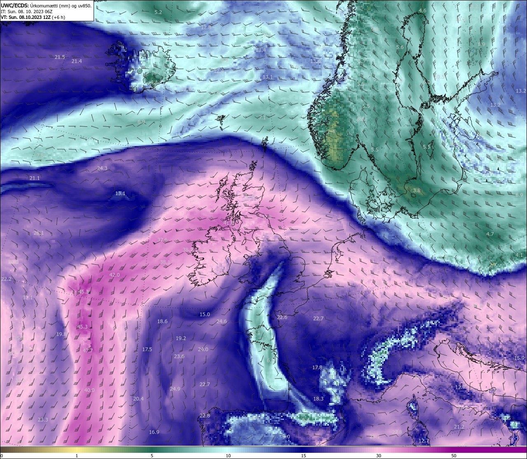Click the value 40.0 in the moisture plume

point(89,390)
